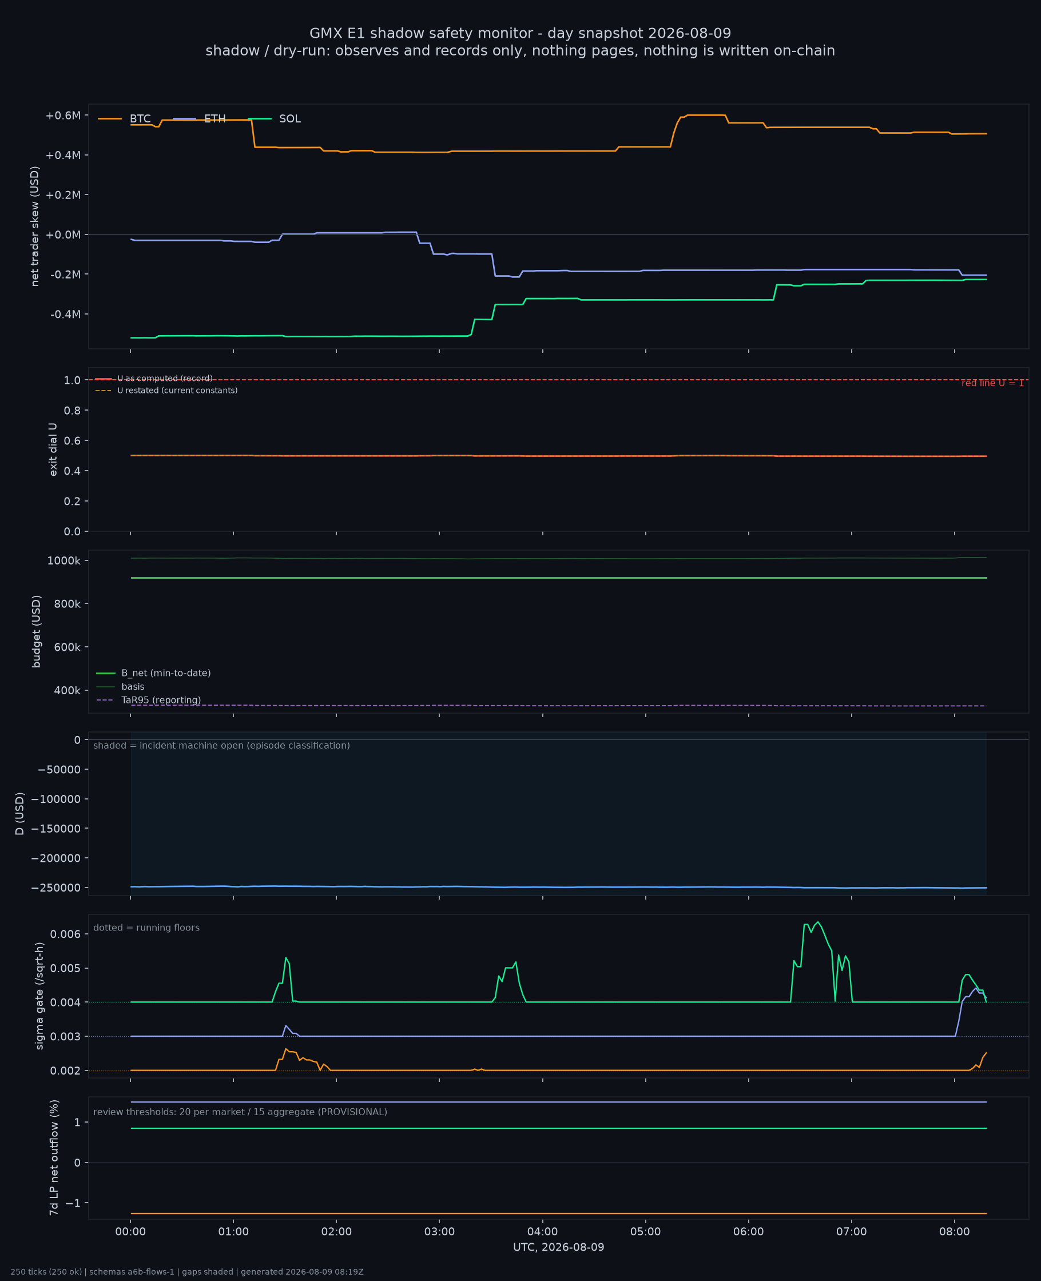Click the '06:00' time tick label

[x=748, y=1232]
